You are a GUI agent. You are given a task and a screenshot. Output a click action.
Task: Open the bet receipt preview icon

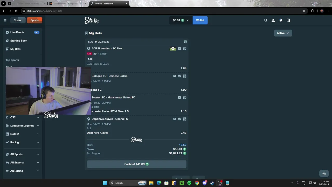pyautogui.click(x=185, y=42)
